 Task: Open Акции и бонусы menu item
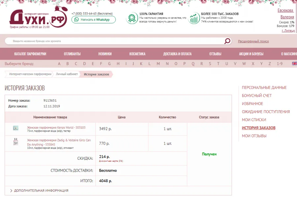coord(251,54)
